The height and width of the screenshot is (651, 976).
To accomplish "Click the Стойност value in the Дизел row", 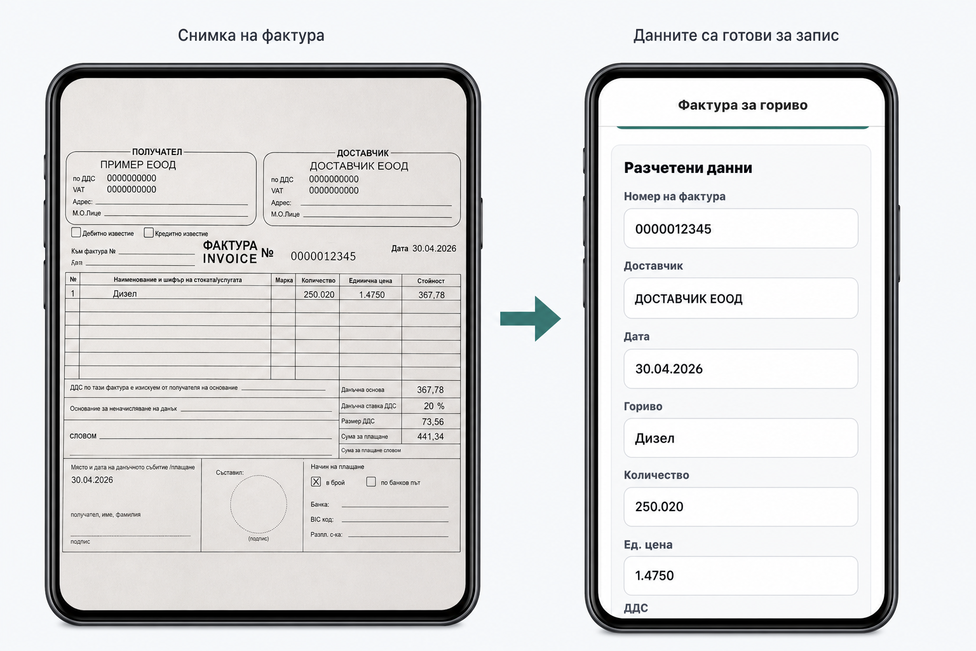I will pyautogui.click(x=431, y=295).
